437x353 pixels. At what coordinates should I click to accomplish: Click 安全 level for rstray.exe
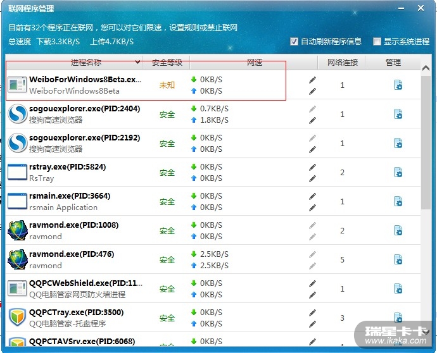(167, 173)
